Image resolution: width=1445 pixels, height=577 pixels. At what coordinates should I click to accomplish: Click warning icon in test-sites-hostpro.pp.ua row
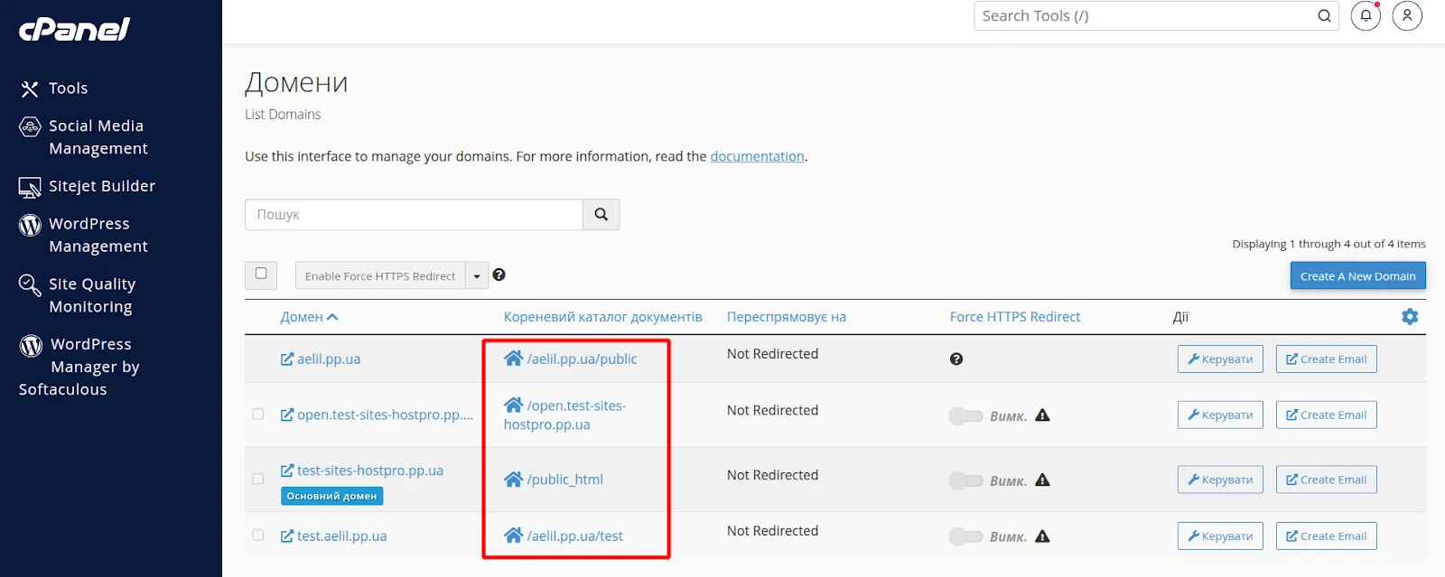1042,480
